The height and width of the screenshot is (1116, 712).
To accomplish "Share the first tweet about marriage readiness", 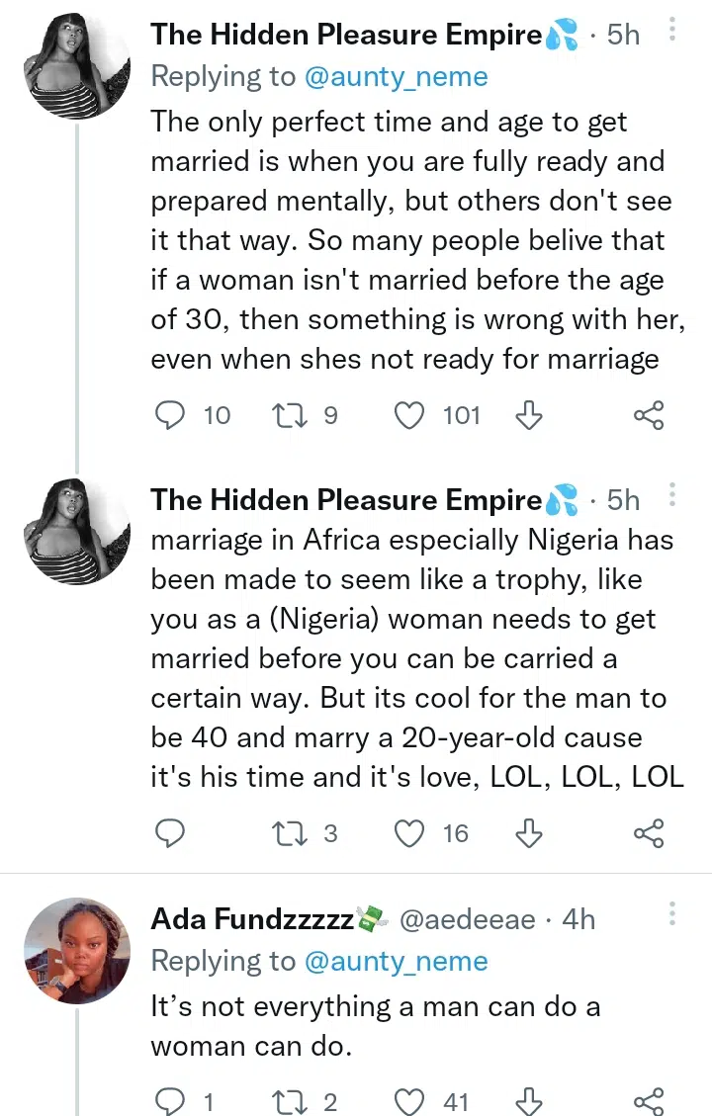I will (x=649, y=415).
